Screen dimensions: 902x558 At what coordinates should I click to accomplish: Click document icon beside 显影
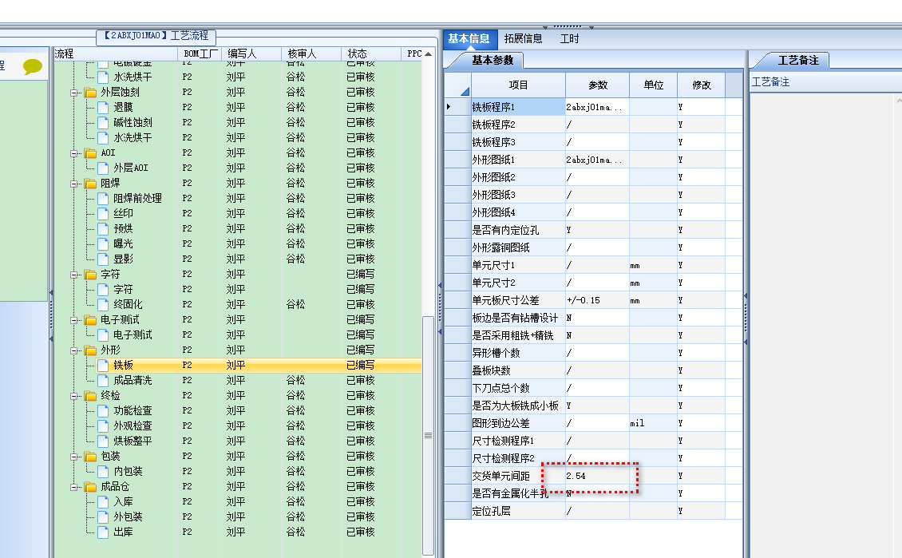[x=103, y=259]
